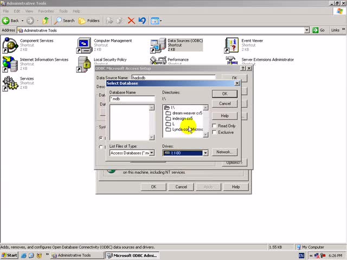Select the L folder in Directories list
Image resolution: width=347 pixels, height=260 pixels.
(x=170, y=124)
